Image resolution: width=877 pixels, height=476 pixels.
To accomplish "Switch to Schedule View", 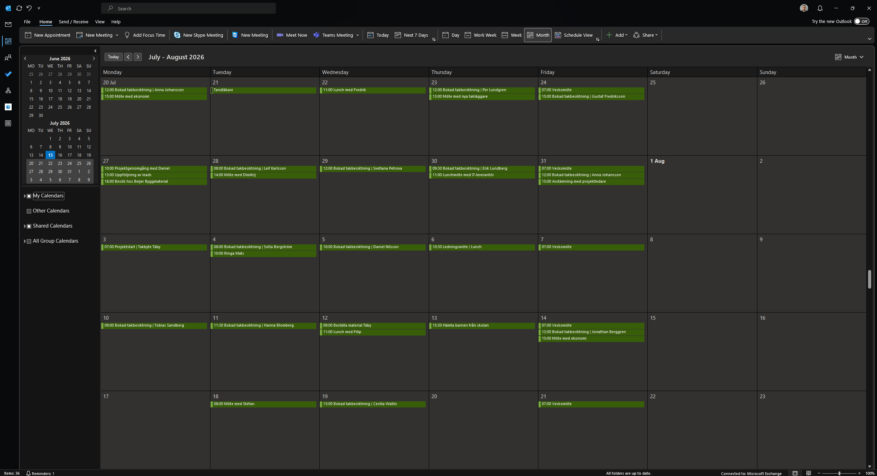I will pyautogui.click(x=574, y=35).
